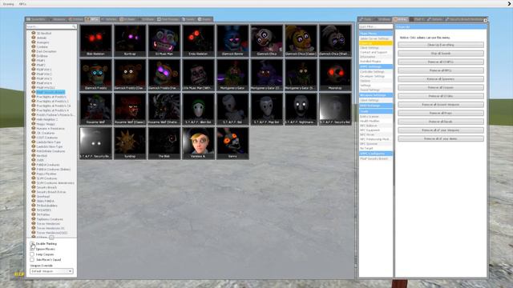
Task: Select the Glamrock Freddy NPC icon
Action: click(x=95, y=74)
